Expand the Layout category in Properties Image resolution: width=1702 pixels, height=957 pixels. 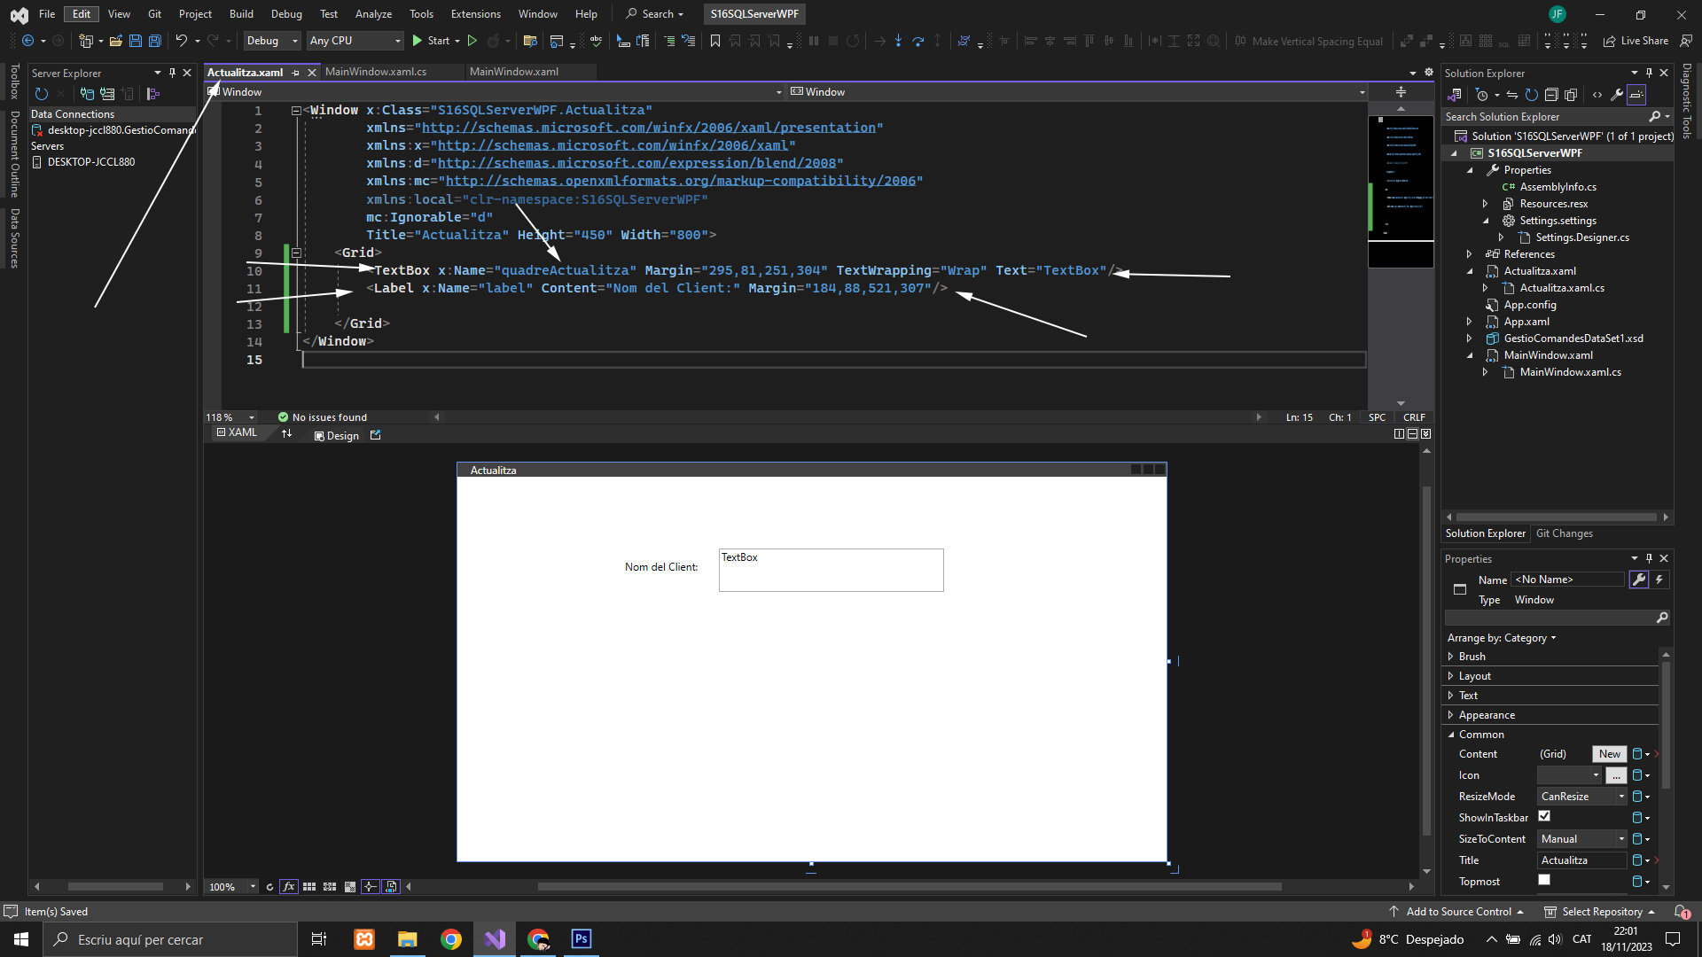tap(1451, 676)
